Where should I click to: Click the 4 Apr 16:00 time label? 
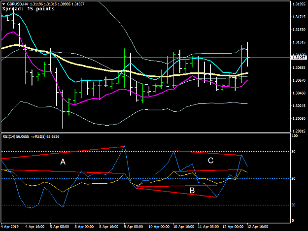[x=34, y=227]
